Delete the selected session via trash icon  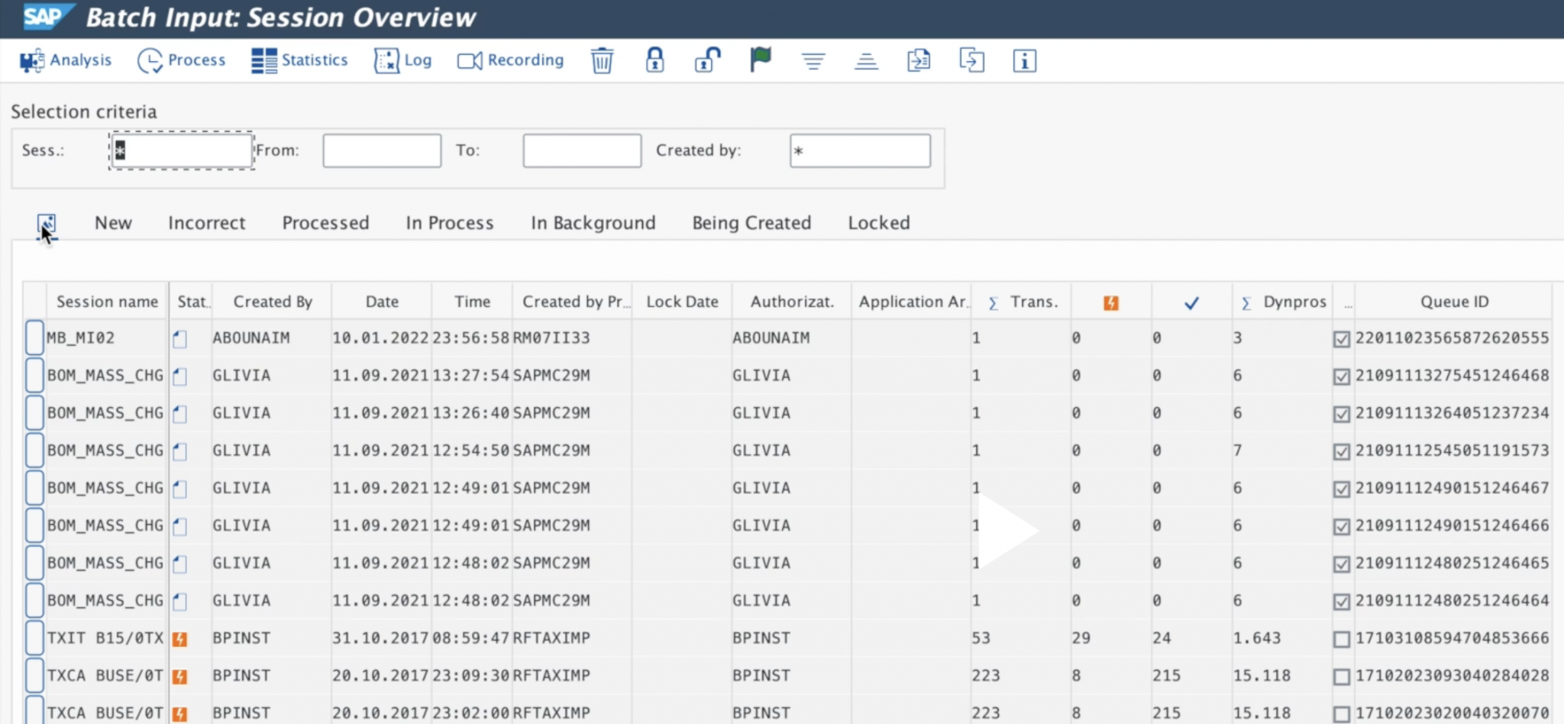point(602,60)
